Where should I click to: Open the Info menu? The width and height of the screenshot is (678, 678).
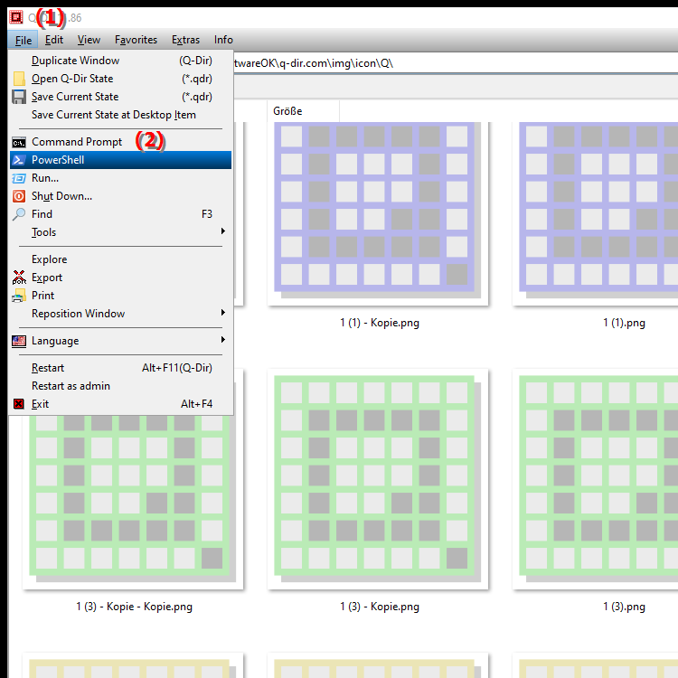pos(223,40)
